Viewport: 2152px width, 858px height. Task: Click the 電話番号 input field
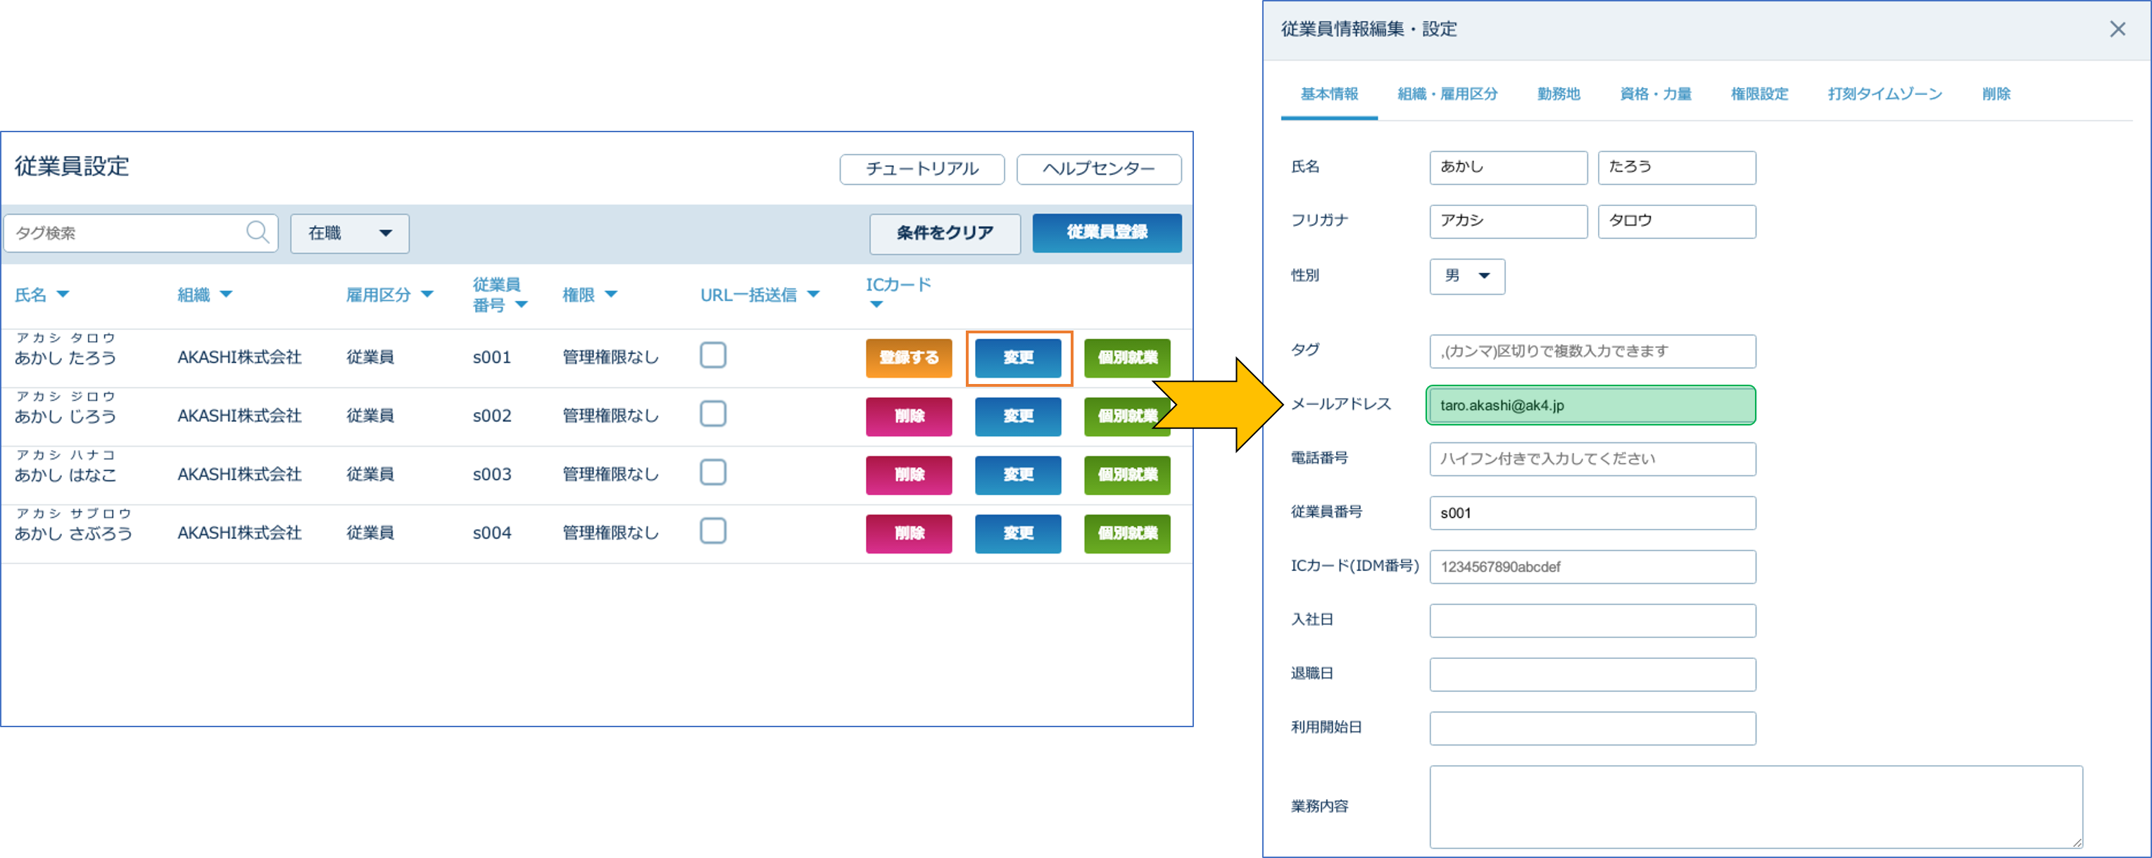click(1592, 459)
